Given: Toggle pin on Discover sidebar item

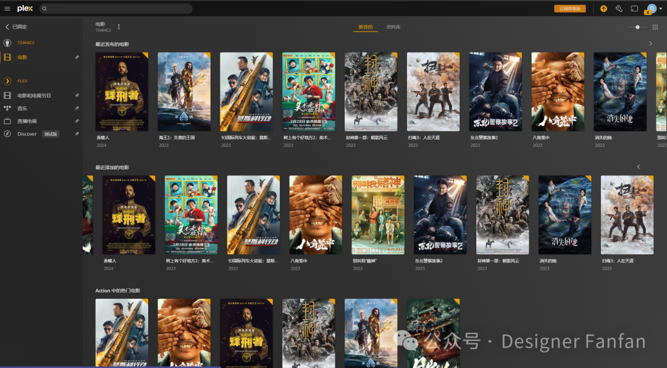Looking at the screenshot, I should (x=77, y=134).
